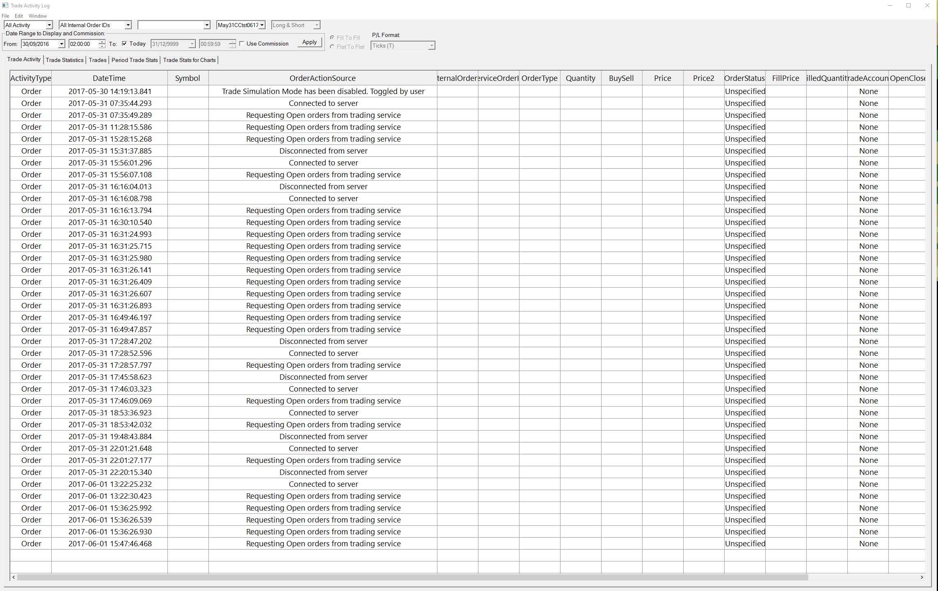Open the Window menu
The height and width of the screenshot is (591, 938).
click(x=38, y=16)
